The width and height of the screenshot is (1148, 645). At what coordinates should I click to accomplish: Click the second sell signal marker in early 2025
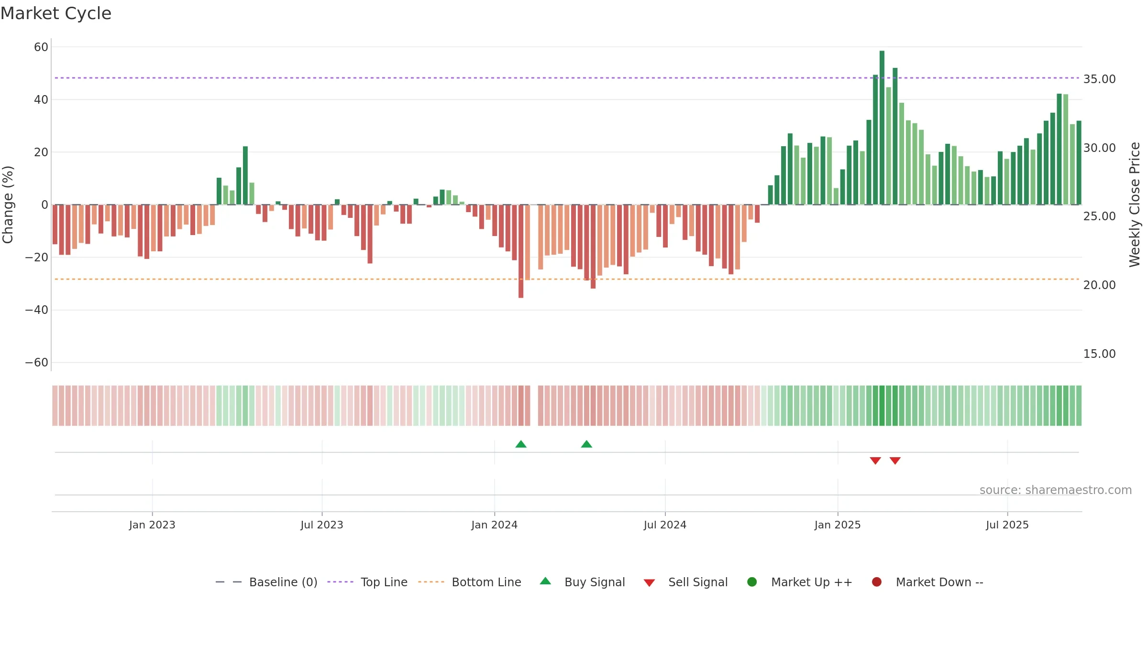895,461
